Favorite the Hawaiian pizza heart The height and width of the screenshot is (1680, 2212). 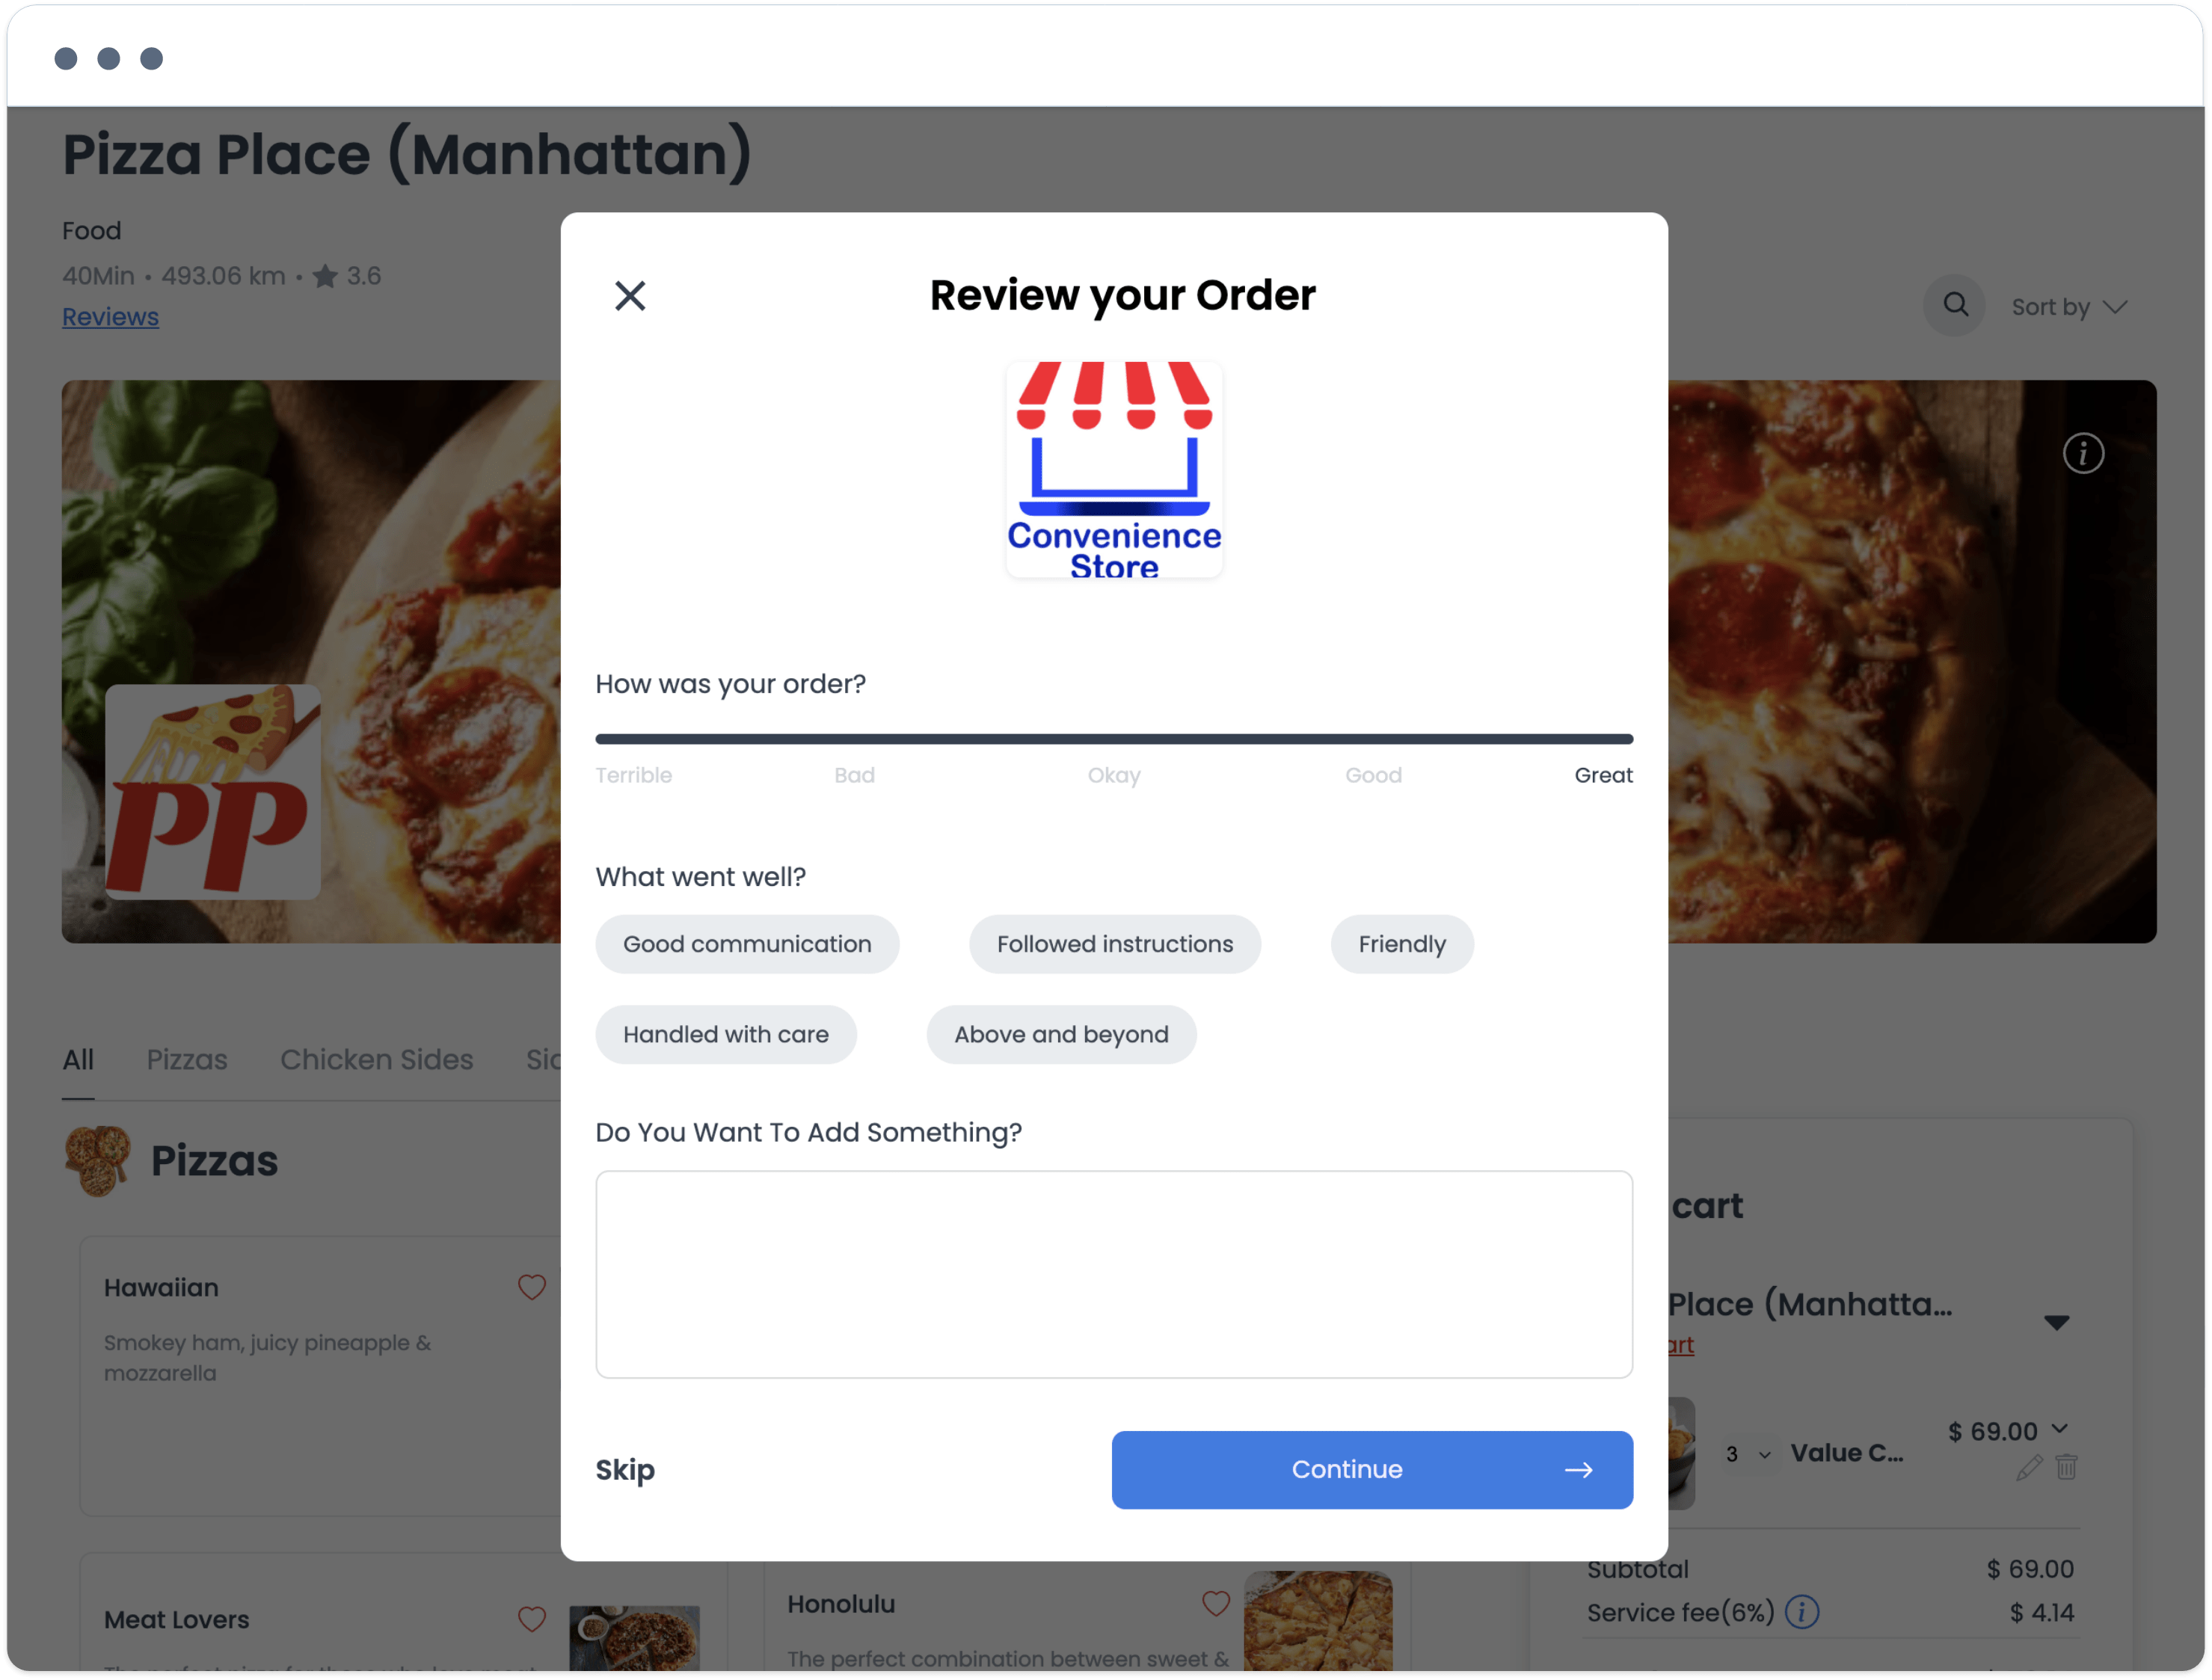[532, 1287]
